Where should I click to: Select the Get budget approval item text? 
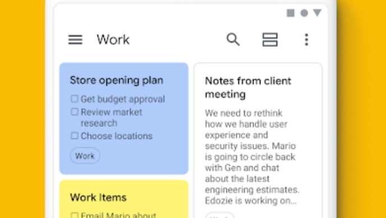(123, 99)
